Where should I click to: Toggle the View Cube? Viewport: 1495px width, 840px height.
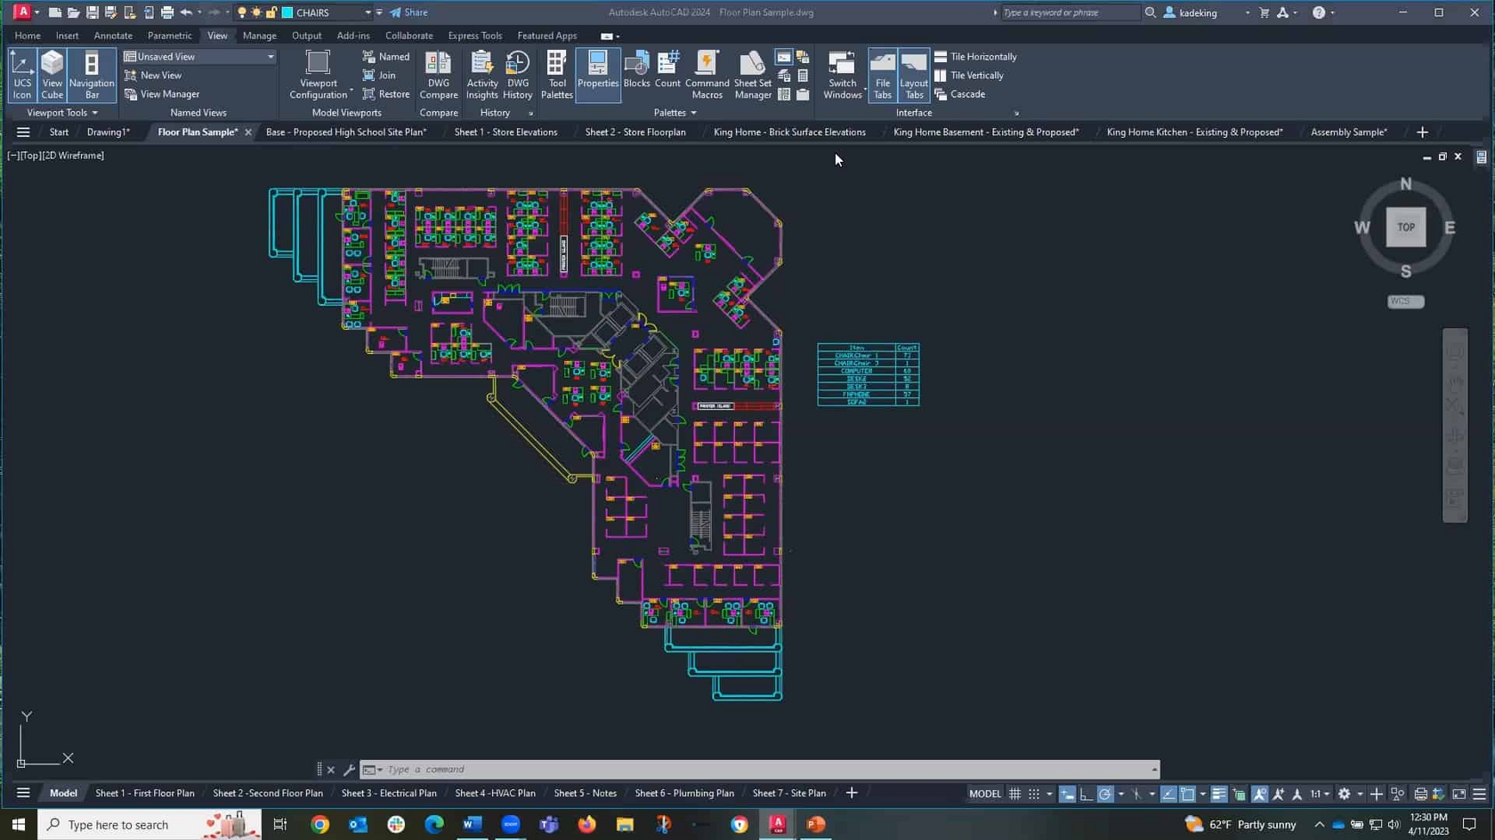(53, 75)
